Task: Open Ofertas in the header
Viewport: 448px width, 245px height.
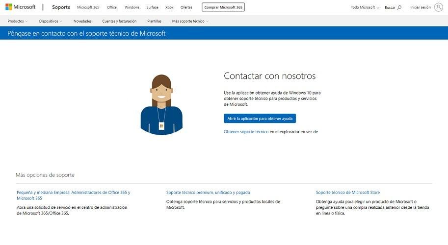Action: [x=186, y=7]
